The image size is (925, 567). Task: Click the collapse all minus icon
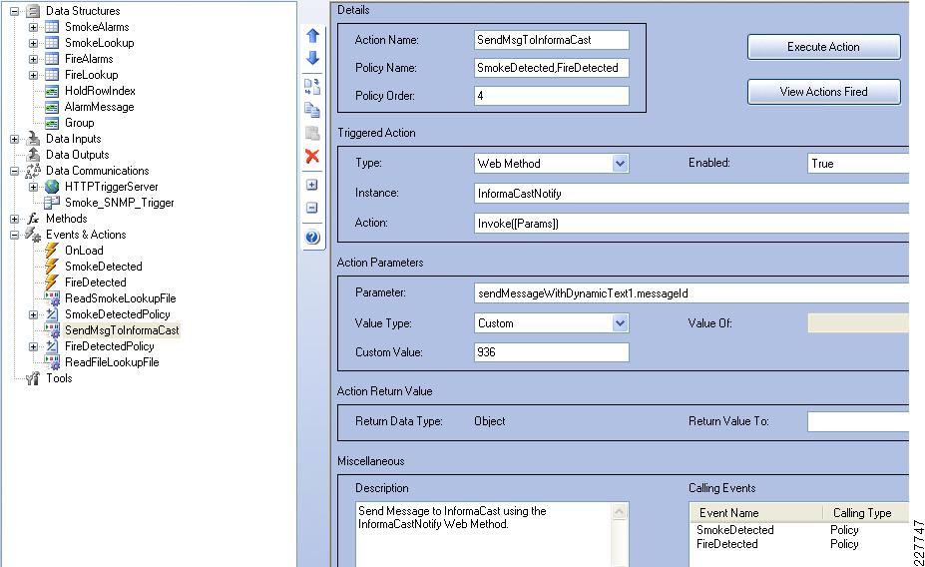pyautogui.click(x=312, y=208)
